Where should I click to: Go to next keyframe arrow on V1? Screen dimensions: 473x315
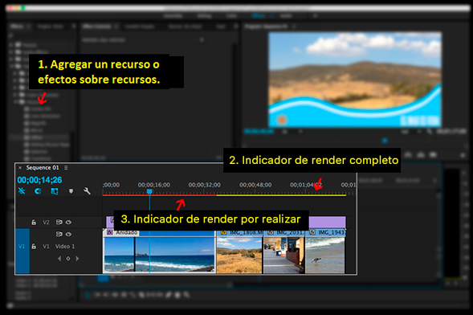78,259
